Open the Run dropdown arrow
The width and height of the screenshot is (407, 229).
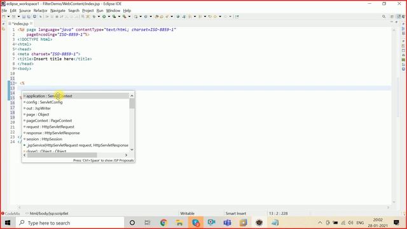(109, 17)
